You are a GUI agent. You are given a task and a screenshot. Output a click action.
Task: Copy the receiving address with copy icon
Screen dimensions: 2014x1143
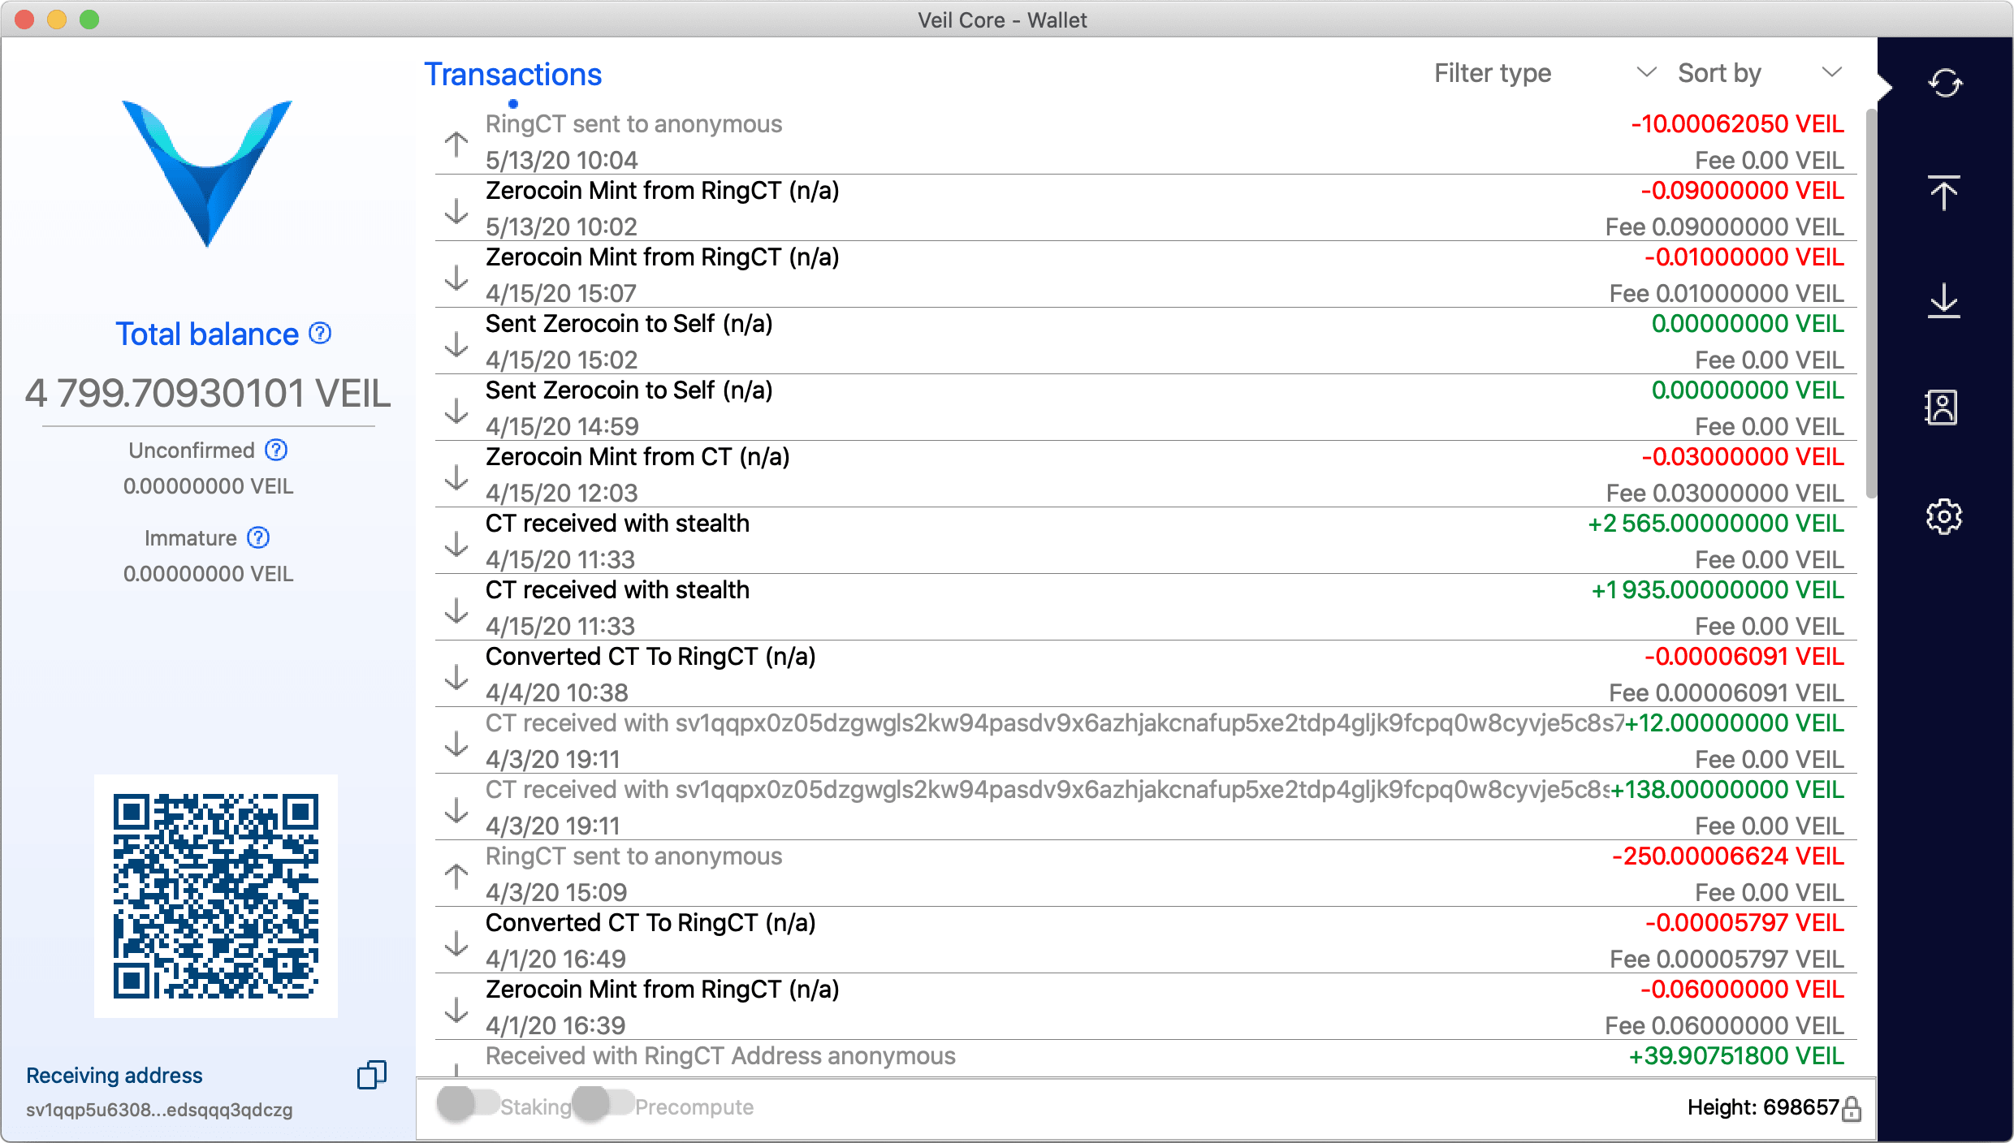(372, 1074)
